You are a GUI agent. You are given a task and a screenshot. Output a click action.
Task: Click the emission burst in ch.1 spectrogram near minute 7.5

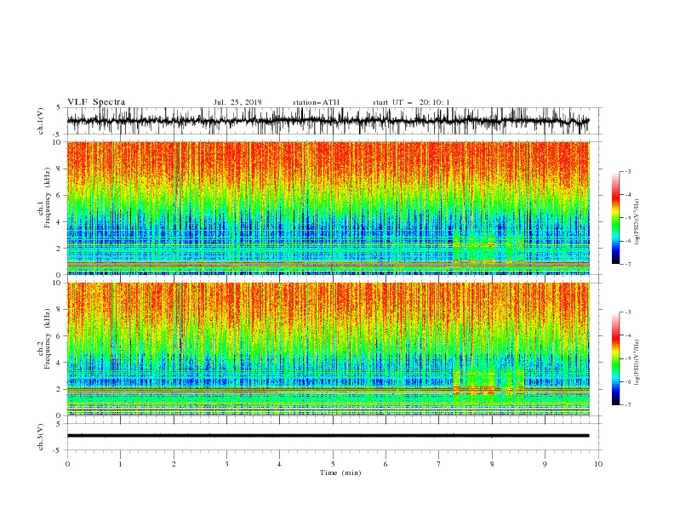pos(475,250)
